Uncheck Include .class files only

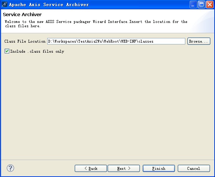click(7, 51)
